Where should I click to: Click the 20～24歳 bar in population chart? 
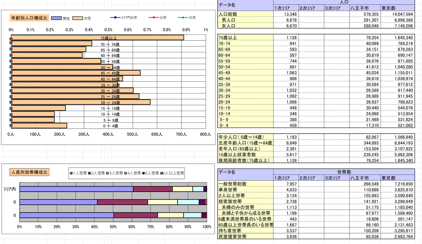pos(81,102)
